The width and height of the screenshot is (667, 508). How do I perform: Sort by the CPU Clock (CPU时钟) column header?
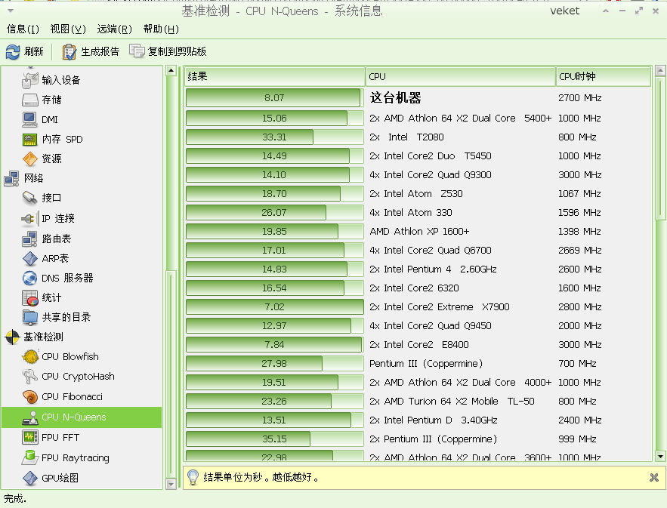[x=604, y=76]
